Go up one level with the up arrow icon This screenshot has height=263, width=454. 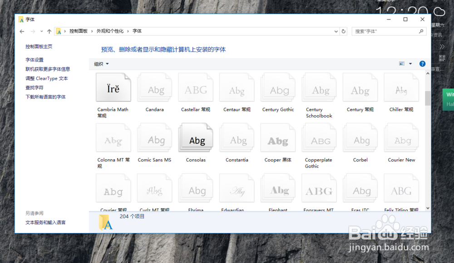click(49, 31)
